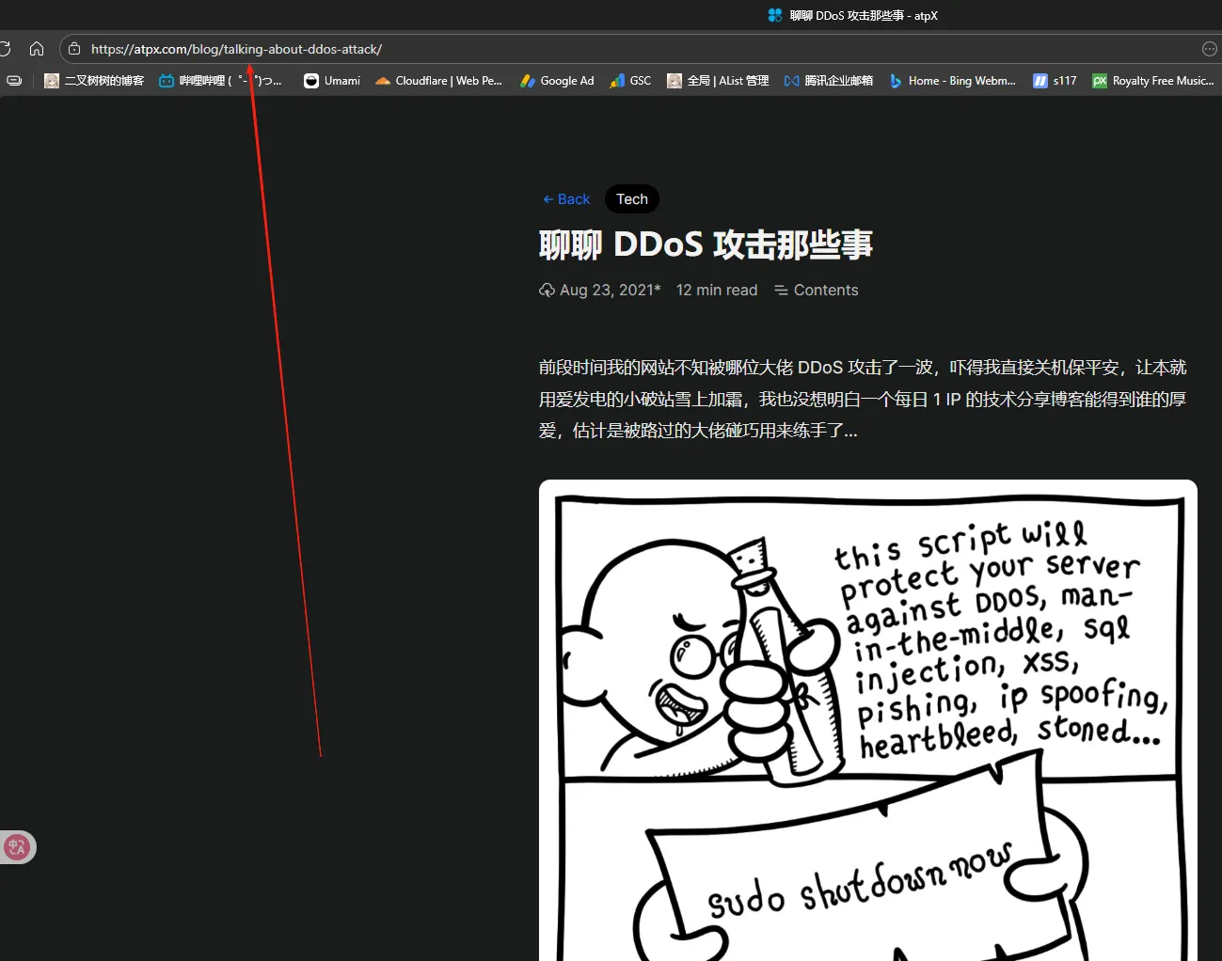This screenshot has height=961, width=1222.
Task: Select the browser tab titled 聊聊 DDoS 攻击那些事
Action: coord(852,15)
